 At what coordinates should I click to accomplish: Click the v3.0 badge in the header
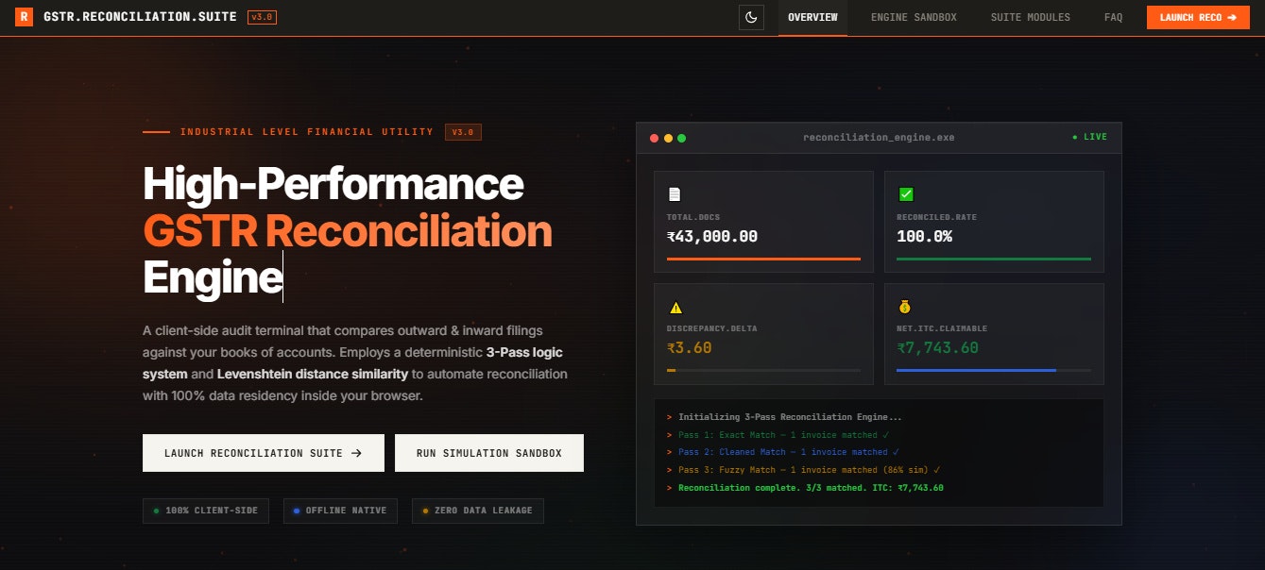[262, 17]
